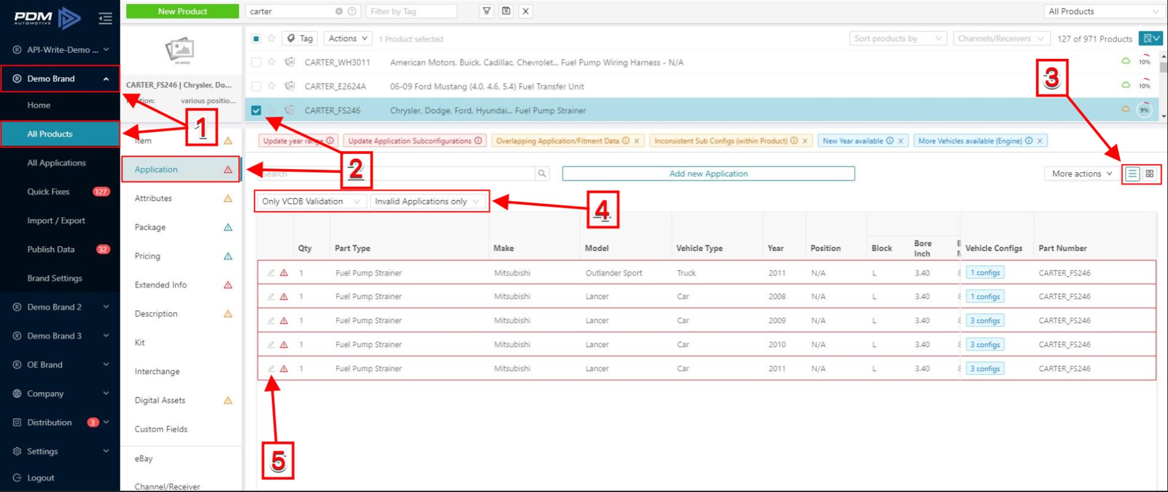The height and width of the screenshot is (492, 1168).
Task: Open the Application tab
Action: point(181,169)
